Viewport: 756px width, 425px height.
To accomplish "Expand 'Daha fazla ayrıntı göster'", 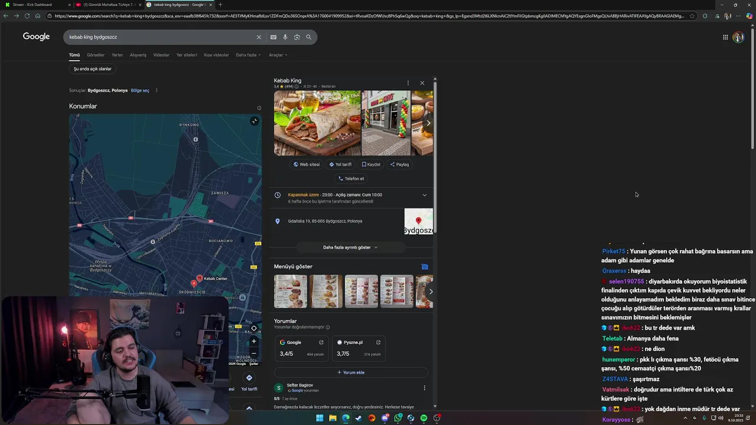I will 350,247.
